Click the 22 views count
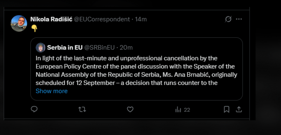The image size is (281, 135). pos(187,110)
